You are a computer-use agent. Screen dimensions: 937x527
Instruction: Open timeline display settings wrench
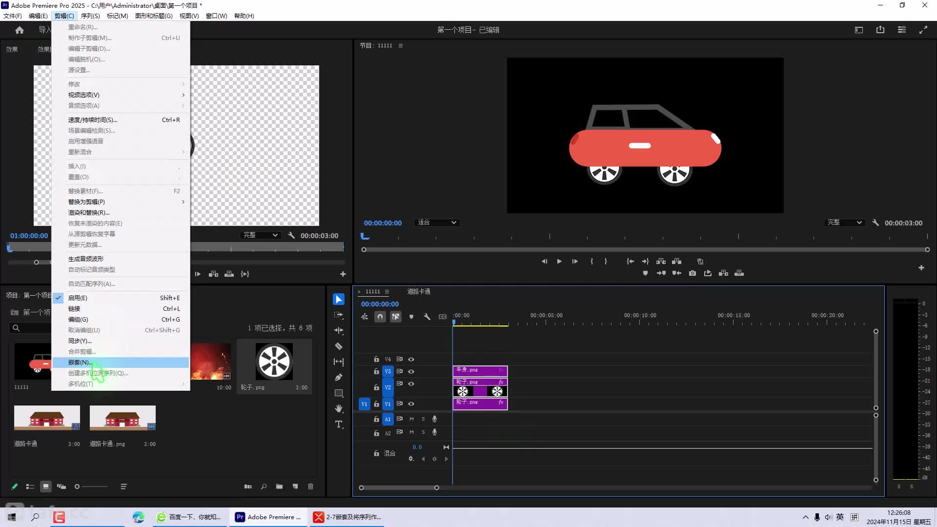[427, 317]
